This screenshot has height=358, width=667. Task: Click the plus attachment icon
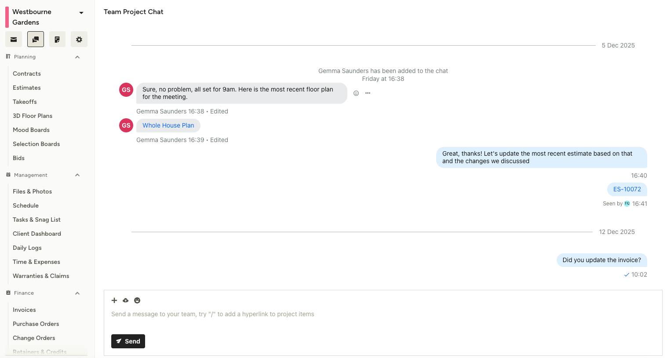pyautogui.click(x=114, y=300)
